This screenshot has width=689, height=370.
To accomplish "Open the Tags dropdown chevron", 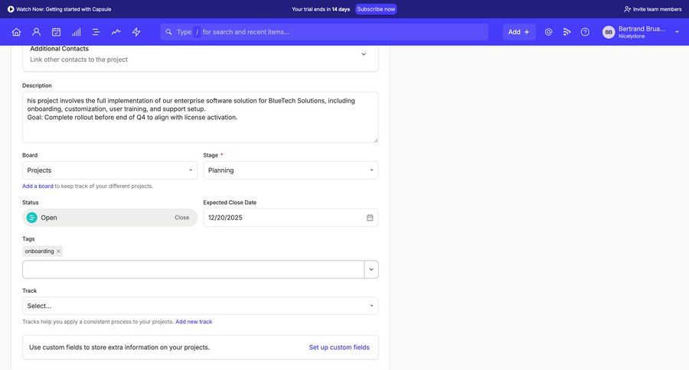I will [371, 270].
